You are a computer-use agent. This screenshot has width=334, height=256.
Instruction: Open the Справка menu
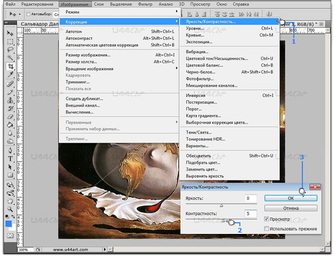pyautogui.click(x=241, y=4)
